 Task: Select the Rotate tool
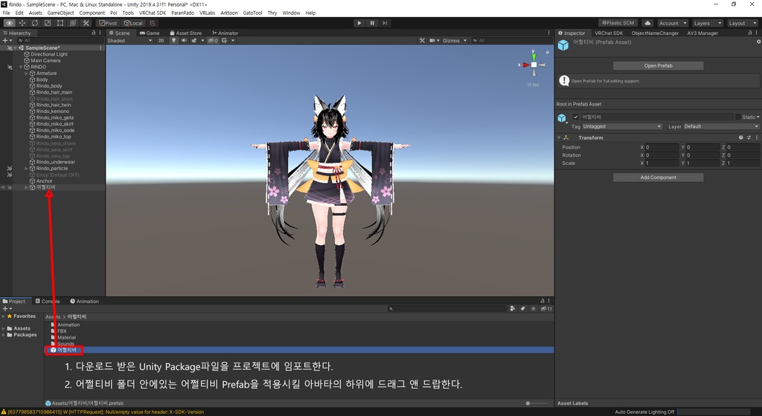coord(35,23)
